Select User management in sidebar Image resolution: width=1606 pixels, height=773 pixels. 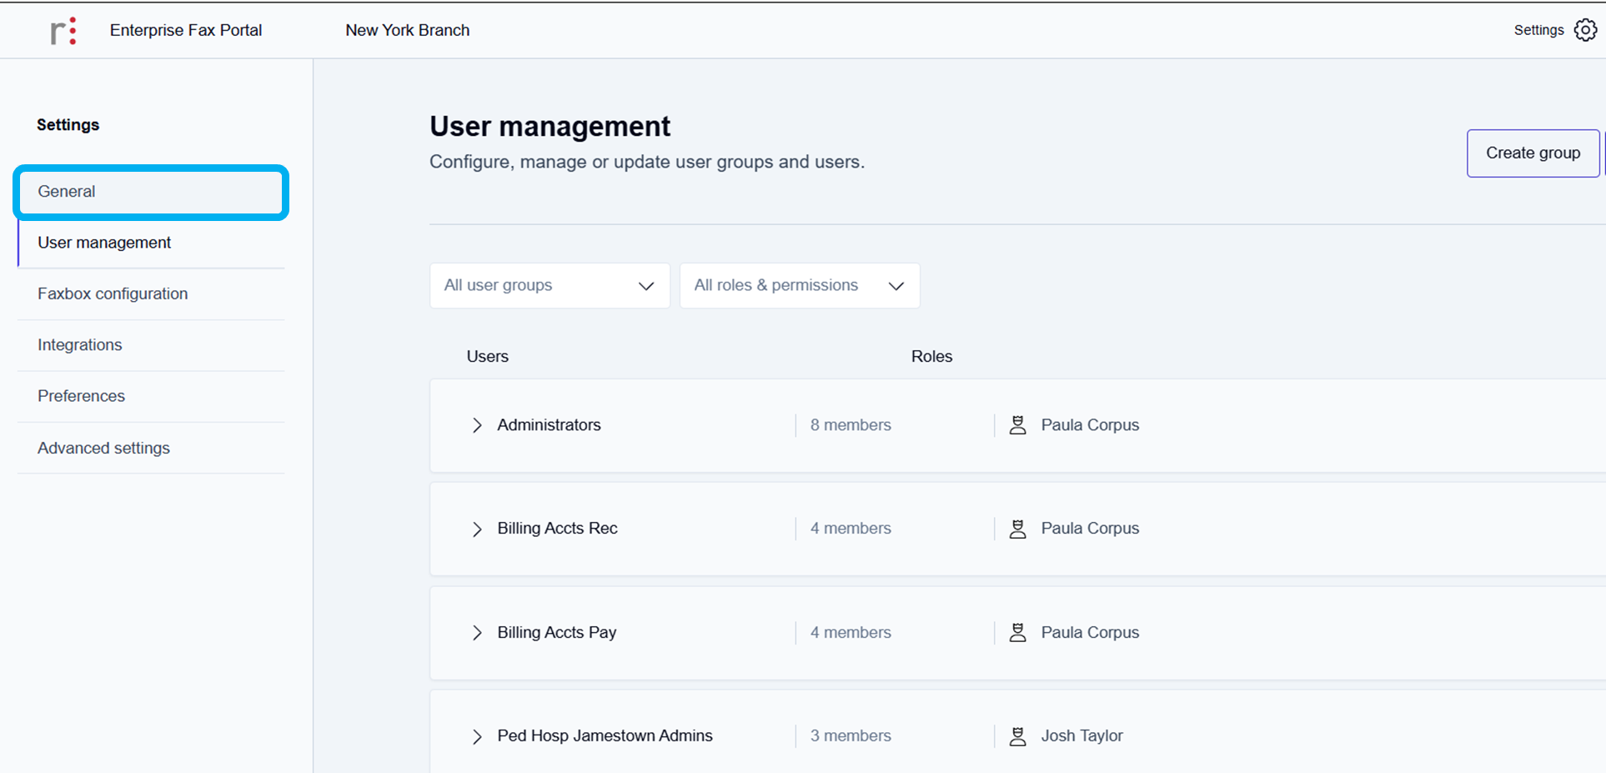coord(104,243)
